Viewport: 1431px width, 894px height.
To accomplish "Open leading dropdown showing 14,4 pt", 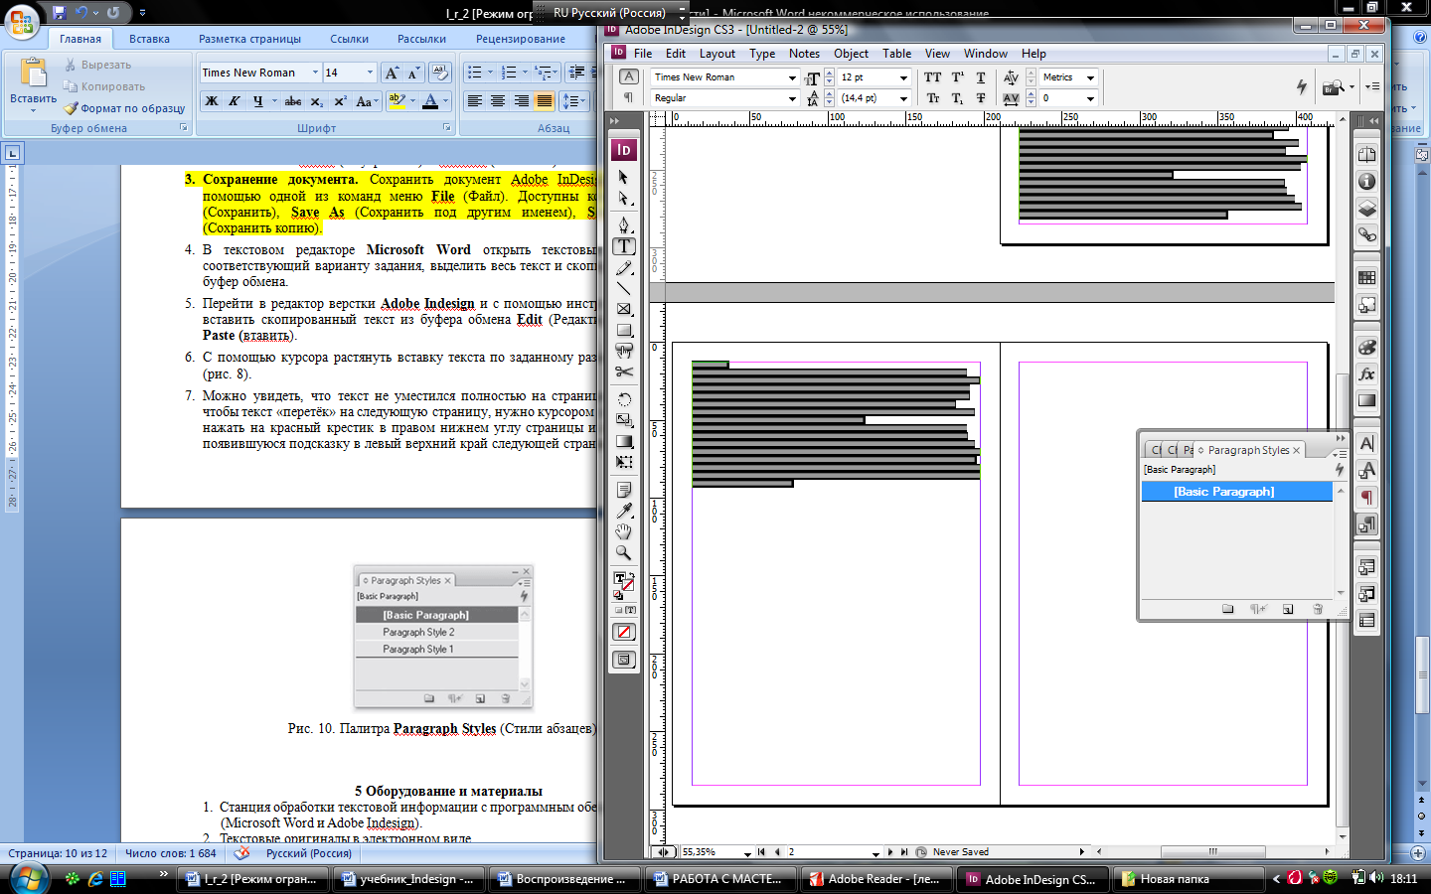I will pyautogui.click(x=903, y=98).
